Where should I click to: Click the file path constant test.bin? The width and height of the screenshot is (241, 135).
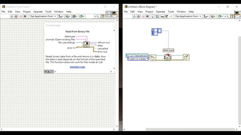point(137,55)
